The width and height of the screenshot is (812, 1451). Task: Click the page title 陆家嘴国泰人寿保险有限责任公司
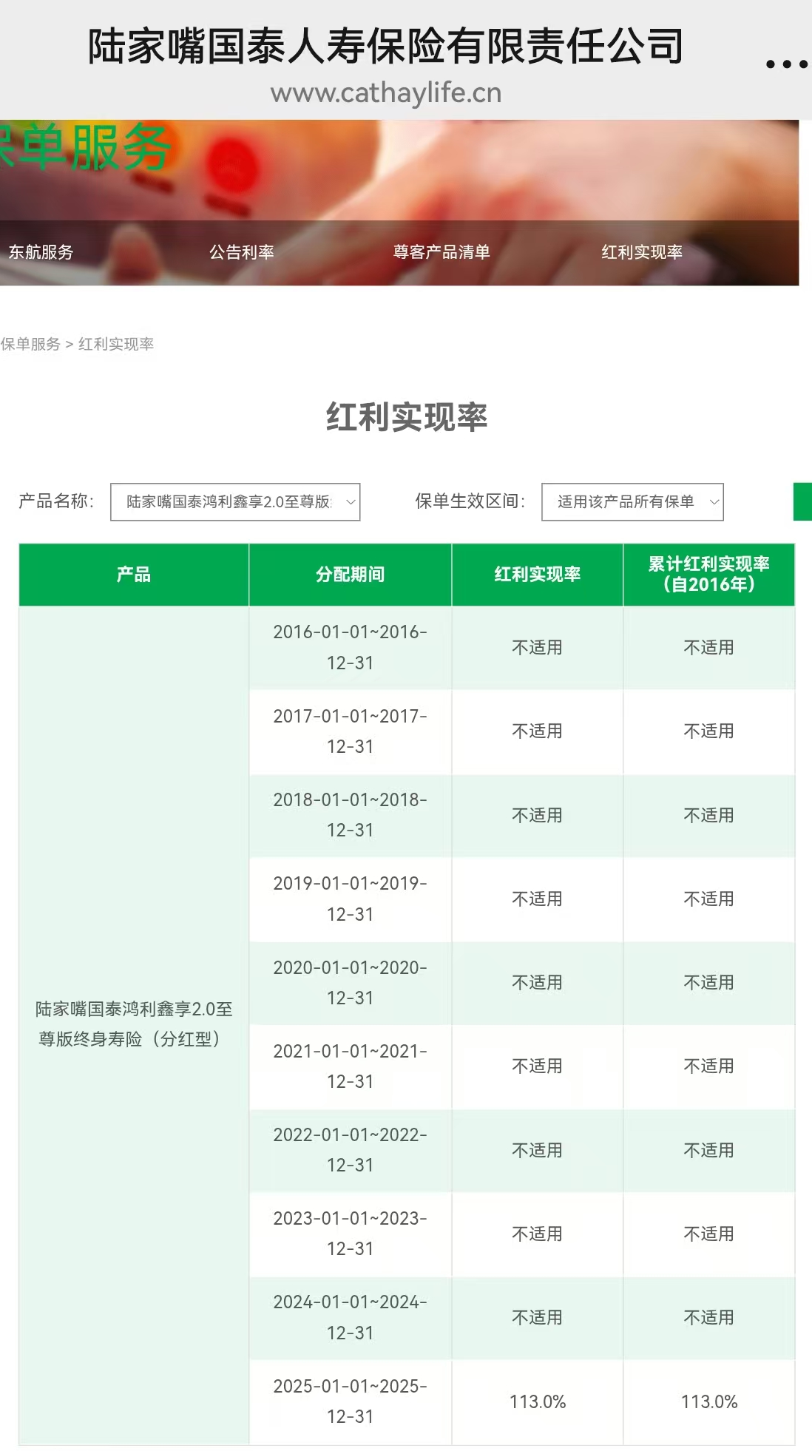pyautogui.click(x=385, y=46)
